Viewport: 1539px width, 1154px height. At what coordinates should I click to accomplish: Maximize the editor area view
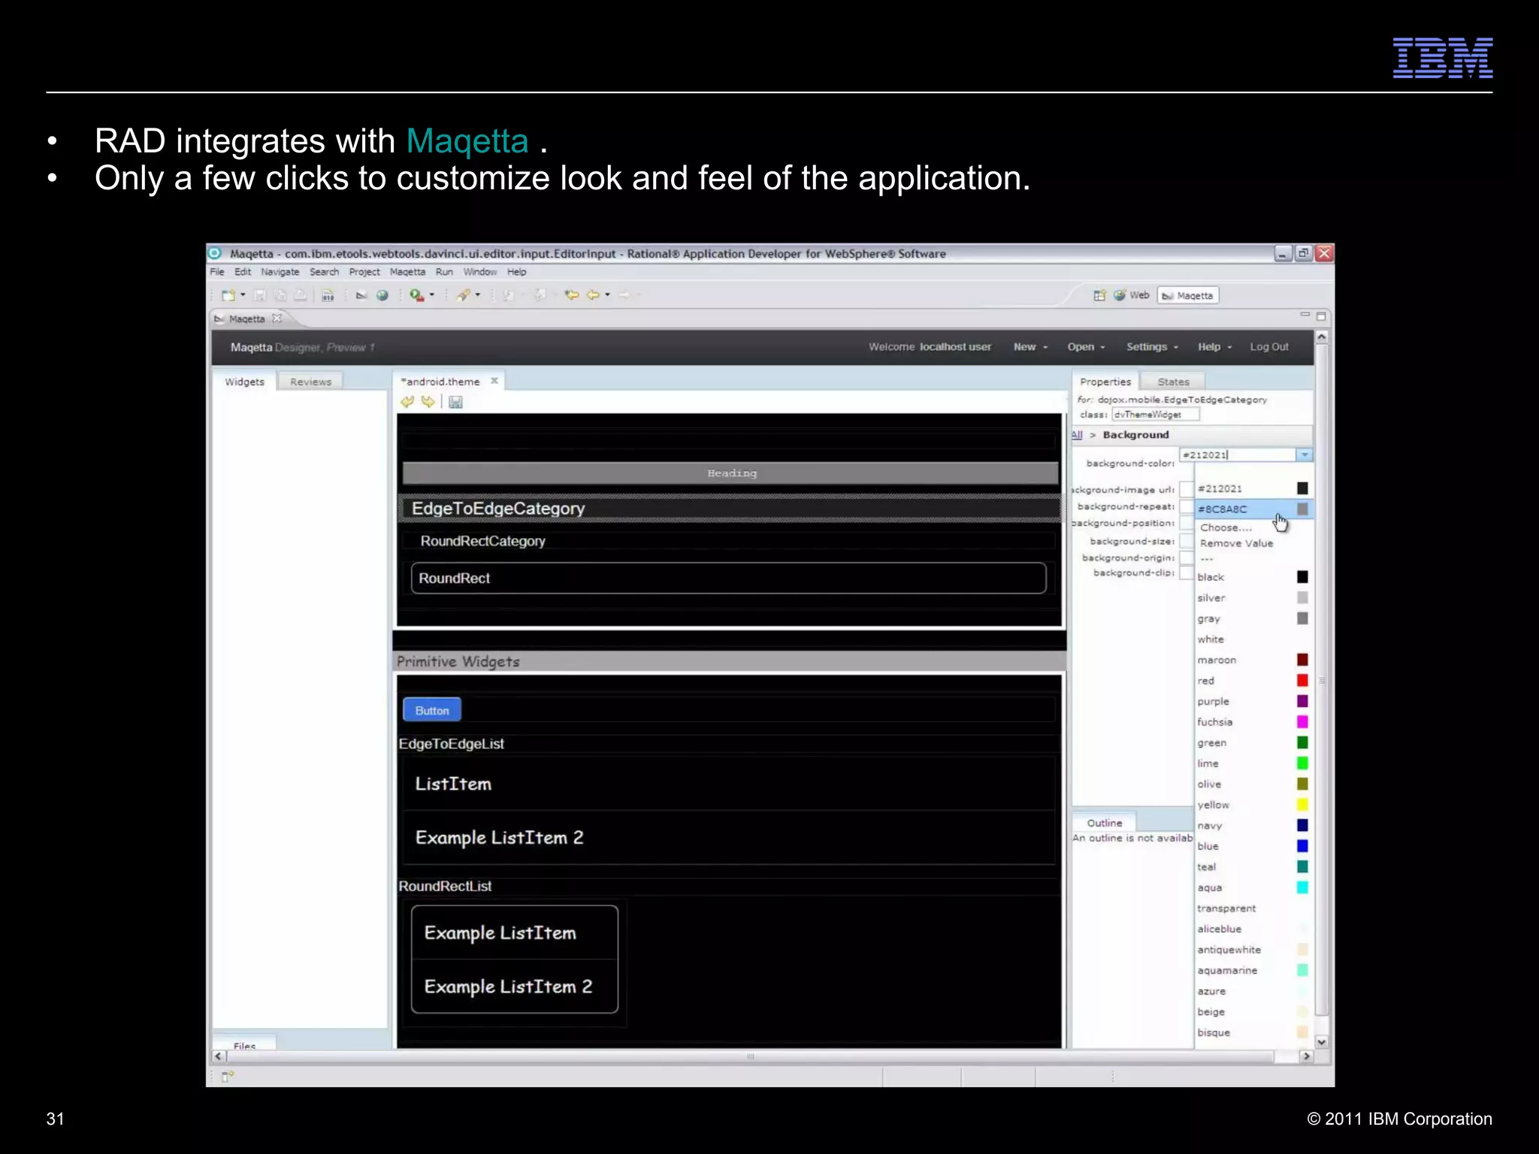tap(1321, 316)
